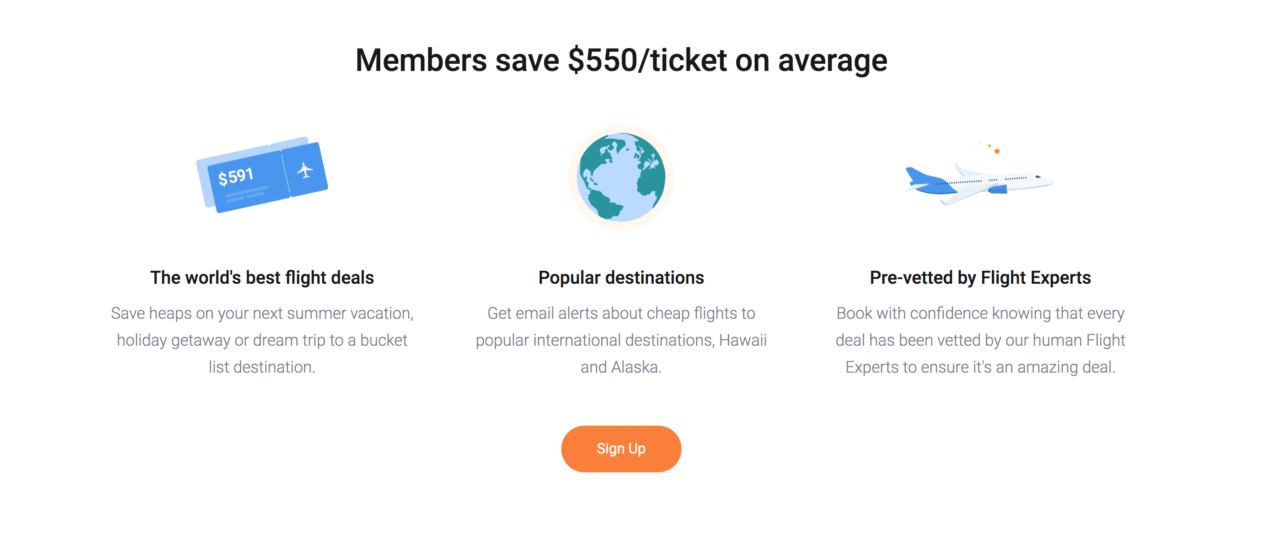Click the globe illustration
This screenshot has width=1285, height=537.
click(621, 177)
